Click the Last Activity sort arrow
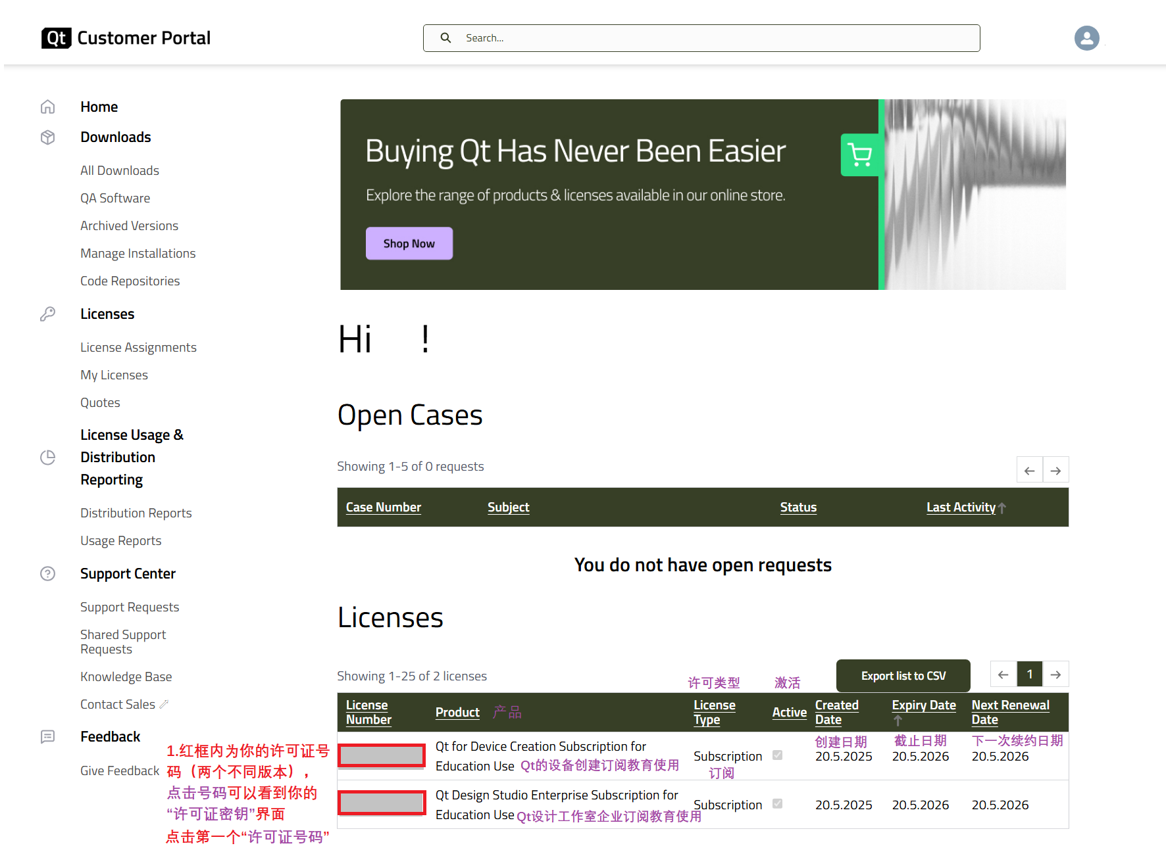Viewport: 1166px width, 852px height. pyautogui.click(x=1002, y=508)
